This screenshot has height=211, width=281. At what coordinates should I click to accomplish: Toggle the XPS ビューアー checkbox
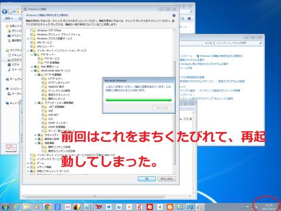32,46
